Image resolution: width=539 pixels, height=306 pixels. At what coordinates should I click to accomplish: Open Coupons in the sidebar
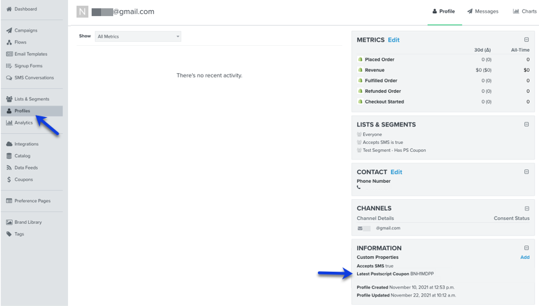(24, 180)
